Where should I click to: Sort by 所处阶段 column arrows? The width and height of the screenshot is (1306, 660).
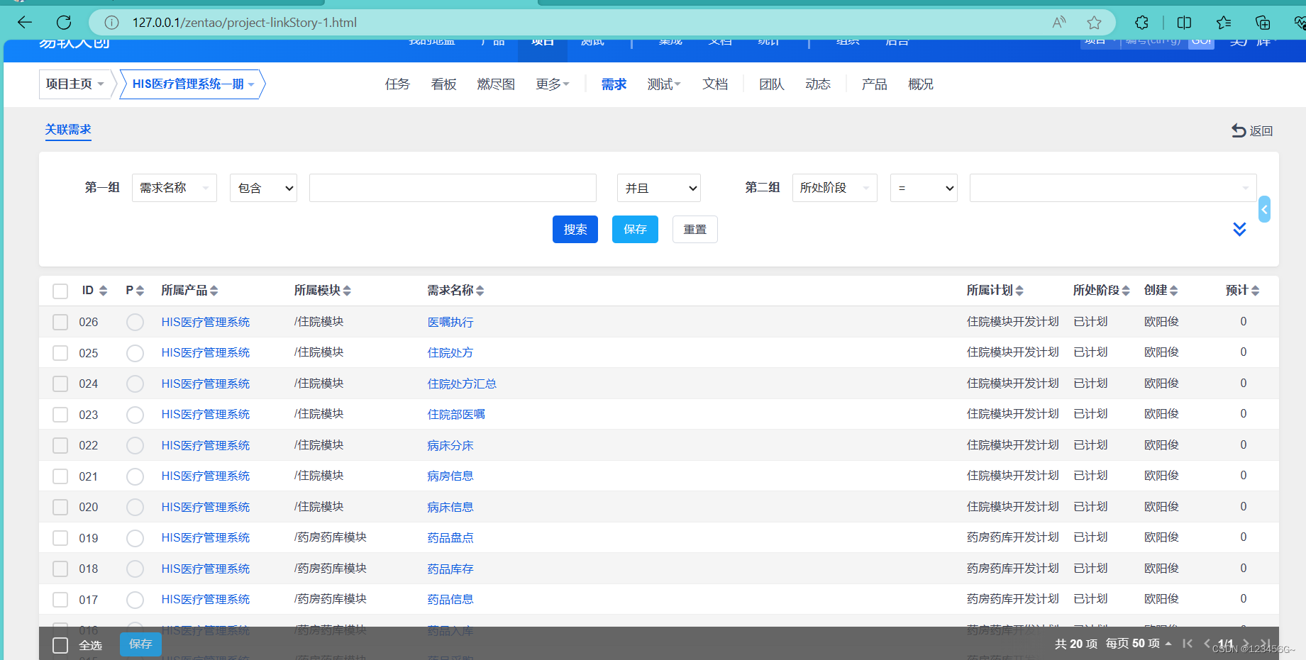tap(1126, 291)
